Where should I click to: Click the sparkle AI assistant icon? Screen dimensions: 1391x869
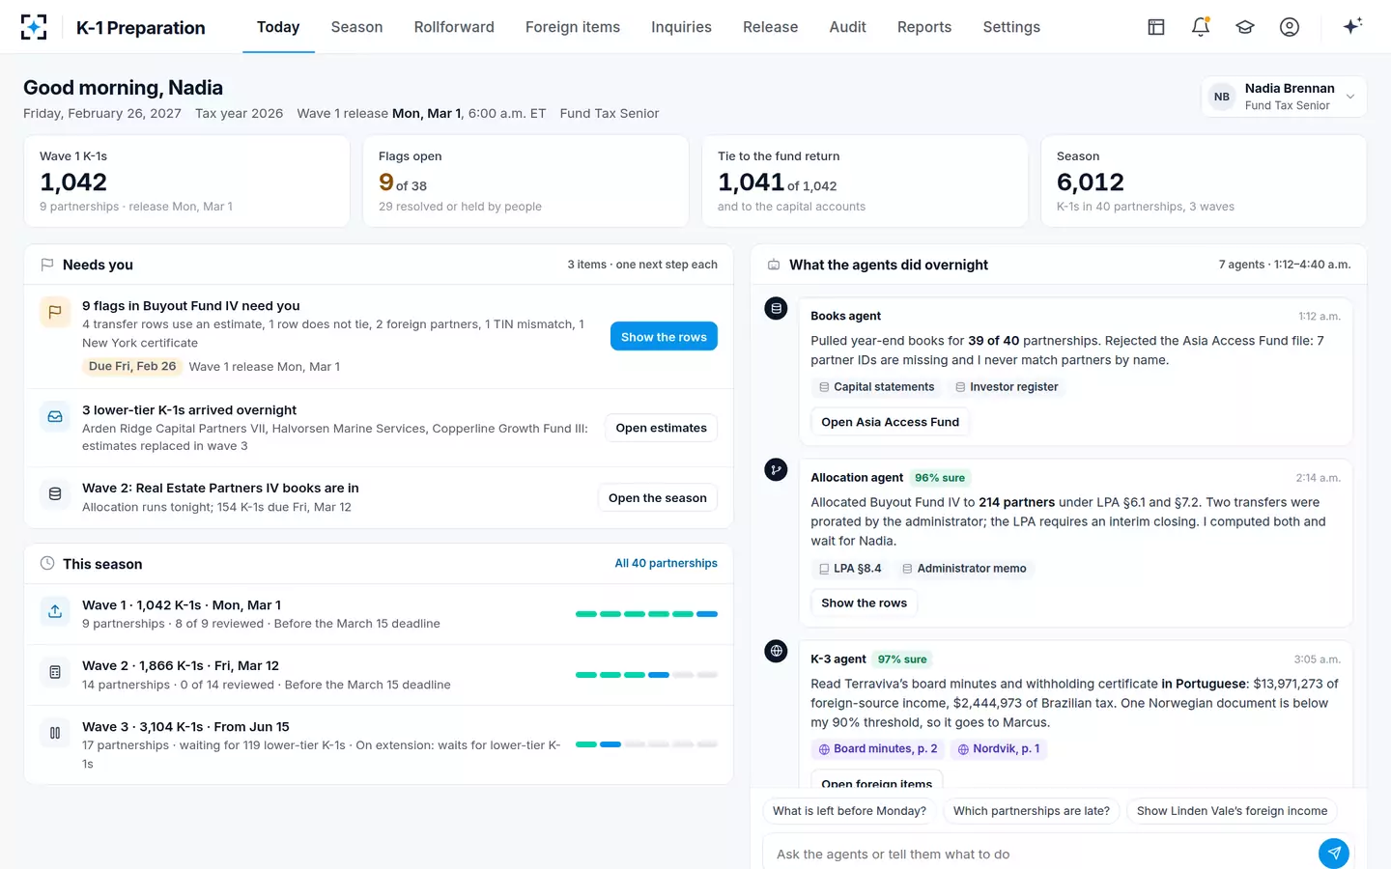pos(1352,26)
